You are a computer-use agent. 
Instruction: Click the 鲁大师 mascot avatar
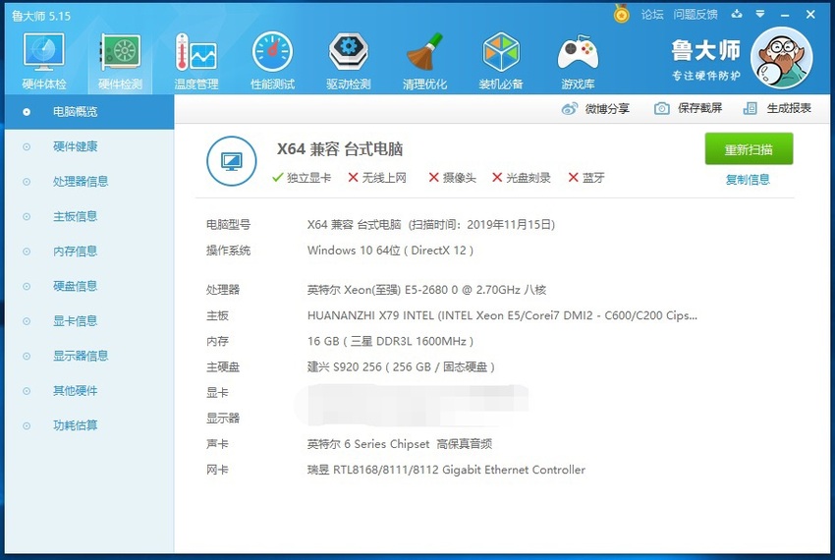click(x=782, y=58)
